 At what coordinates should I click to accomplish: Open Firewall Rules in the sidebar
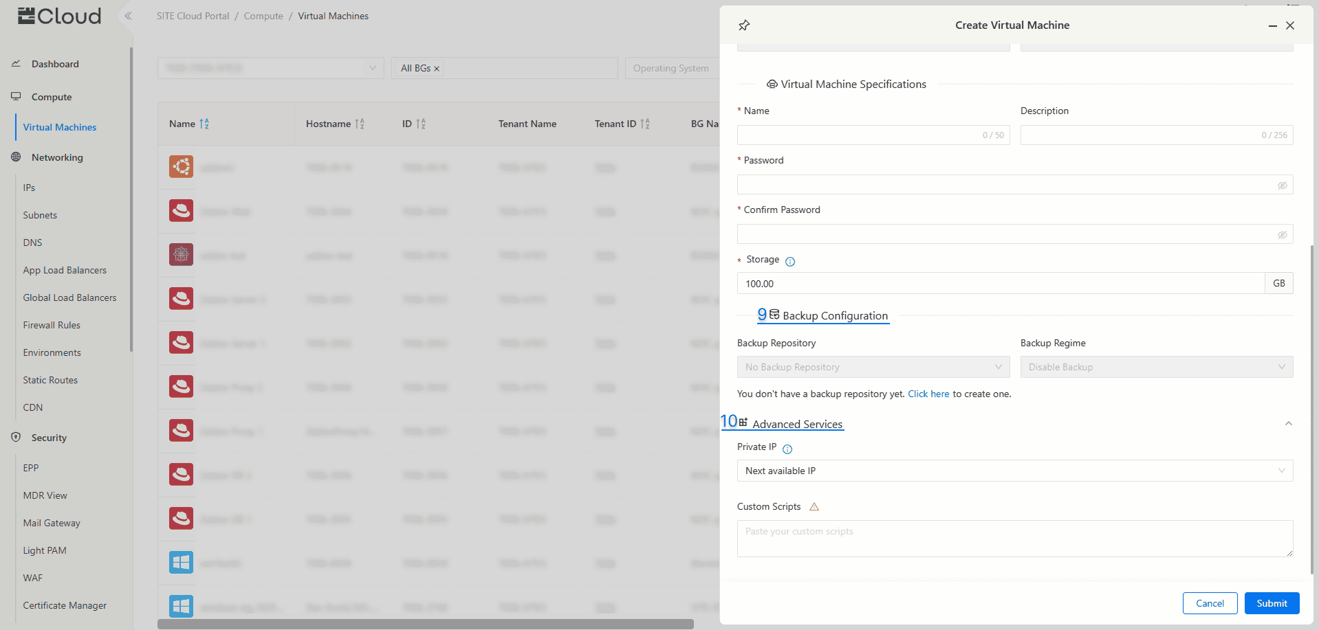tap(52, 325)
